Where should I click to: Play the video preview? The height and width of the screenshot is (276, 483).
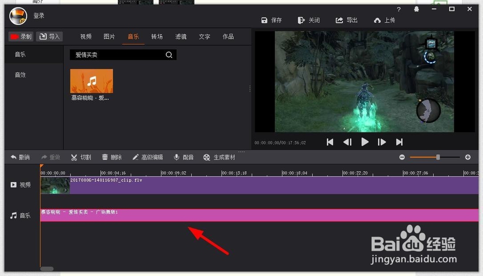pyautogui.click(x=365, y=142)
